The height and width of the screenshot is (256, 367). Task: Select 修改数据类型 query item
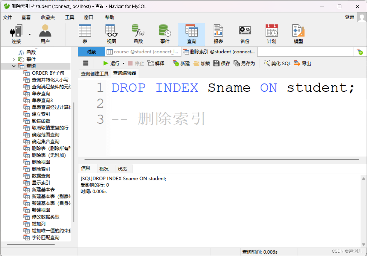[41, 217]
